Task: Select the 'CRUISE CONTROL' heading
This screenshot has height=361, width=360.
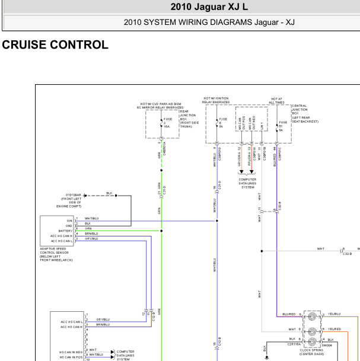Action: 55,44
